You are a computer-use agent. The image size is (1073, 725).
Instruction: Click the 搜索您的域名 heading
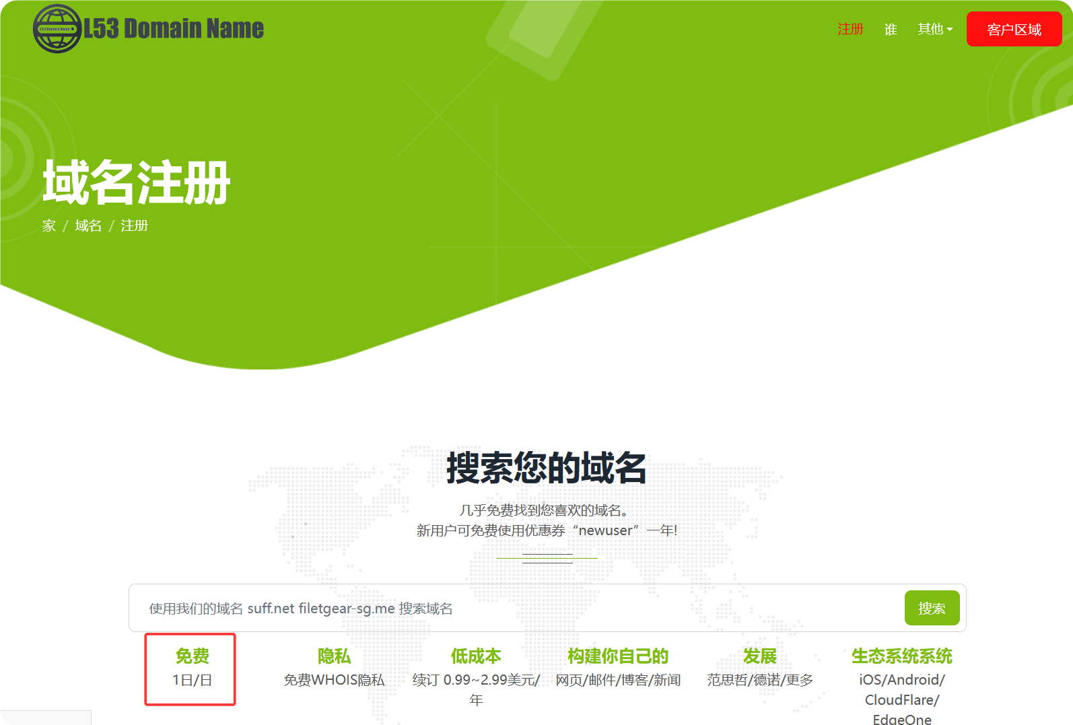547,468
